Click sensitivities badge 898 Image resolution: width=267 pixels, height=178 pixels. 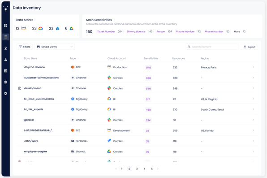coord(148,78)
